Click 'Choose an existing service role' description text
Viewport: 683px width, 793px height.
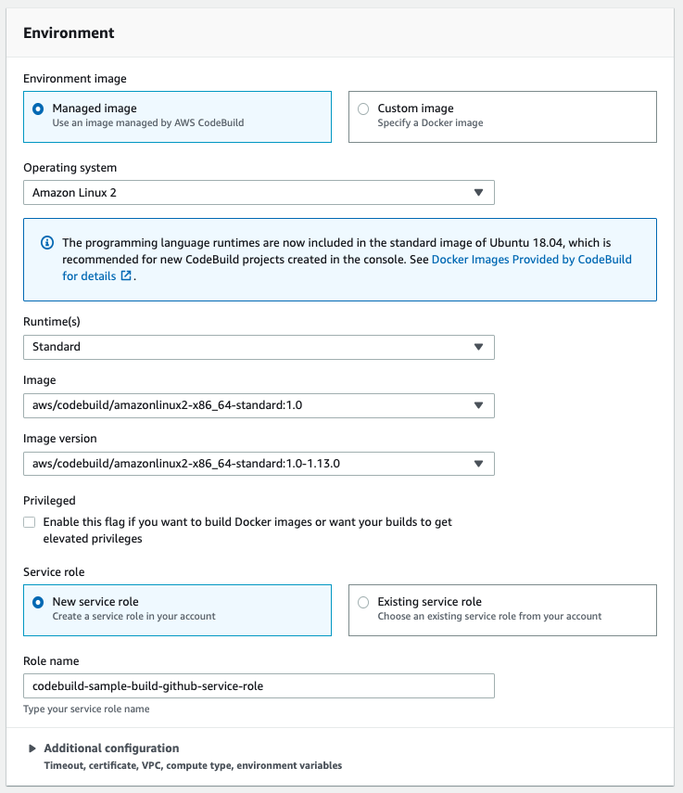pyautogui.click(x=489, y=617)
